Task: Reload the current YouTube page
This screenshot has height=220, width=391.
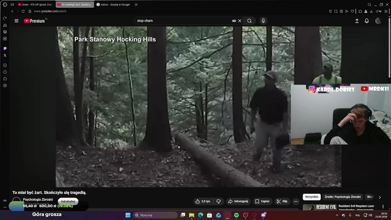Action: pyautogui.click(x=23, y=11)
